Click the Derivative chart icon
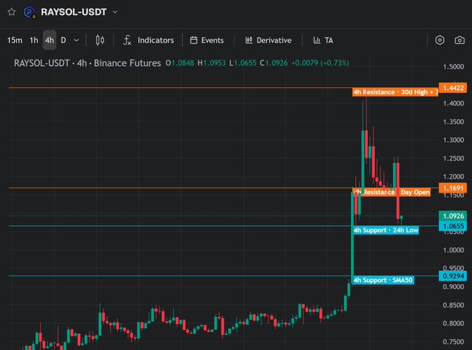 (248, 40)
